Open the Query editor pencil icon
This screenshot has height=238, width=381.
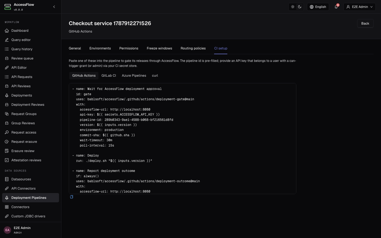coord(7,40)
